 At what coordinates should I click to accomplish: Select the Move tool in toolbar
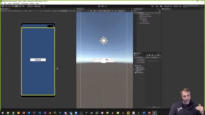coord(6,6)
